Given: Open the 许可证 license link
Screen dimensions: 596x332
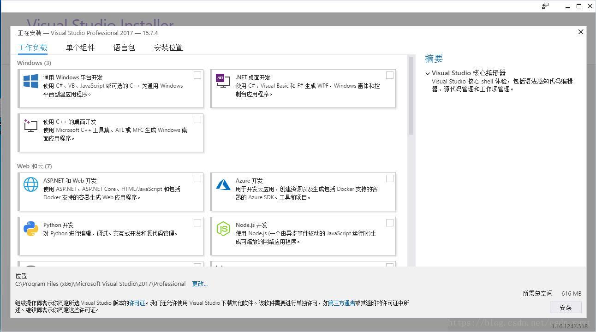Looking at the screenshot, I should click(137, 303).
